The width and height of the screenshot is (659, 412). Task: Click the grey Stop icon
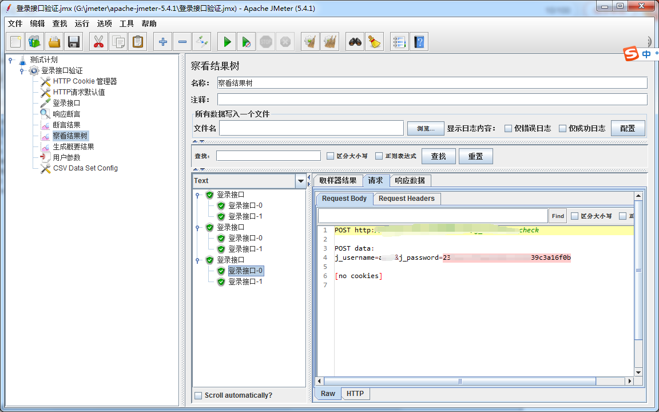[265, 42]
